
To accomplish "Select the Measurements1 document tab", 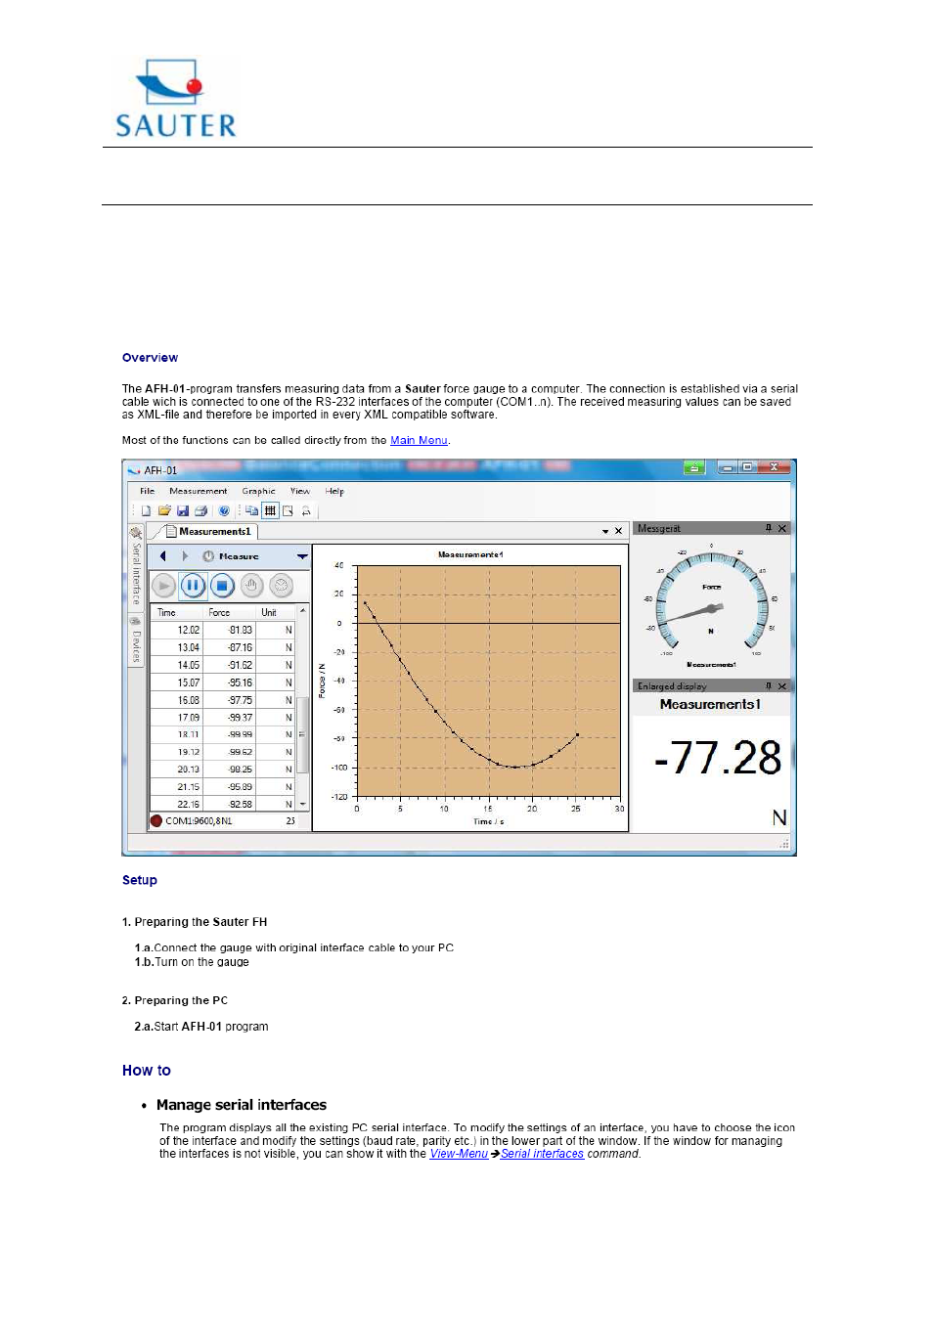I will (209, 531).
